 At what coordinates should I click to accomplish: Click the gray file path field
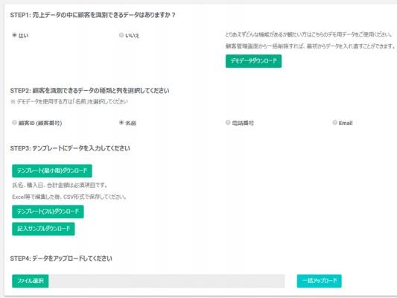pyautogui.click(x=167, y=281)
